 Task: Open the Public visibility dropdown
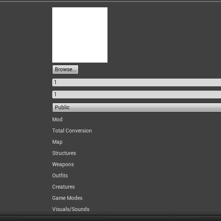[137, 107]
